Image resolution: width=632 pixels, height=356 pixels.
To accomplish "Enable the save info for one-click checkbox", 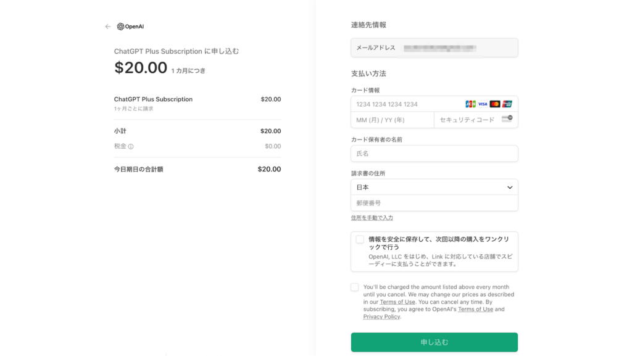I will pyautogui.click(x=360, y=239).
